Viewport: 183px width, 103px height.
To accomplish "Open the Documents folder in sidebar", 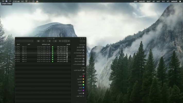I will pos(79,58).
